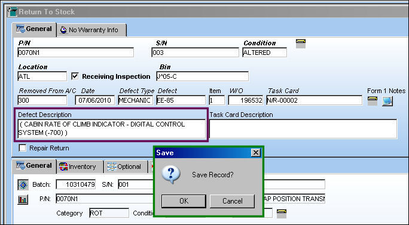
Task: Select the lower General tab
Action: pos(34,166)
